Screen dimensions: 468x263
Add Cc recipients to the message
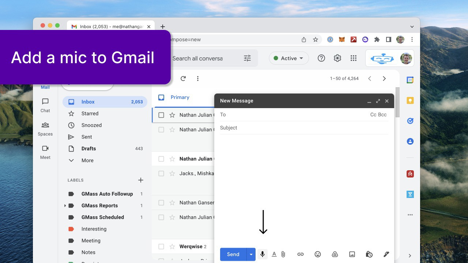[373, 115]
